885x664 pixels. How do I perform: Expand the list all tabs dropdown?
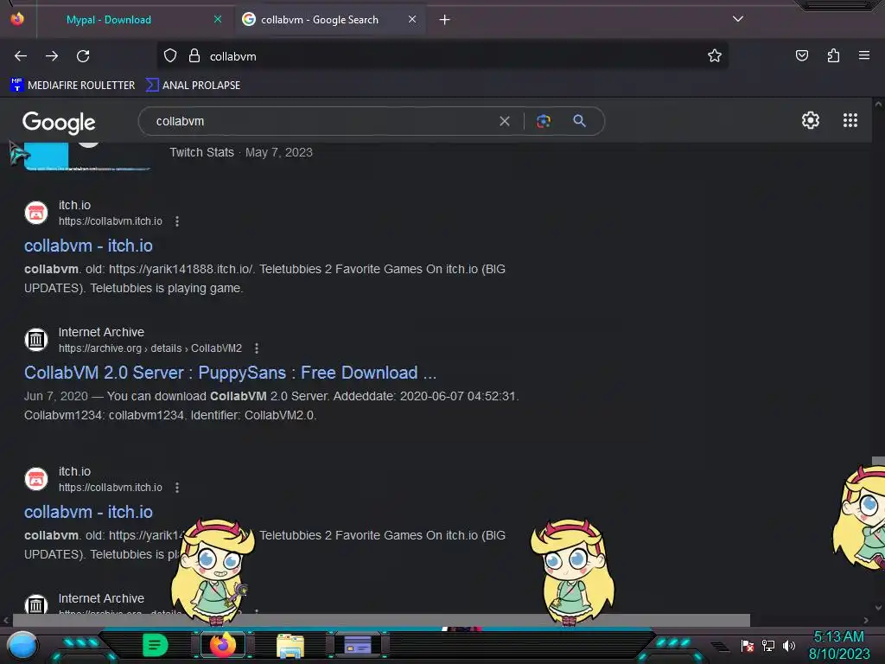pos(737,19)
